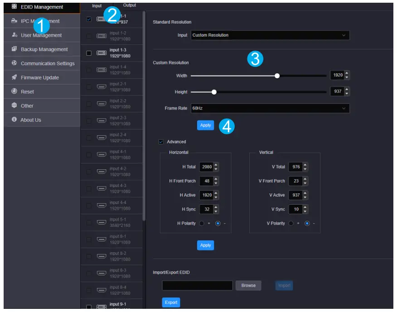
Task: Click the V Total stepper arrows
Action: click(305, 167)
